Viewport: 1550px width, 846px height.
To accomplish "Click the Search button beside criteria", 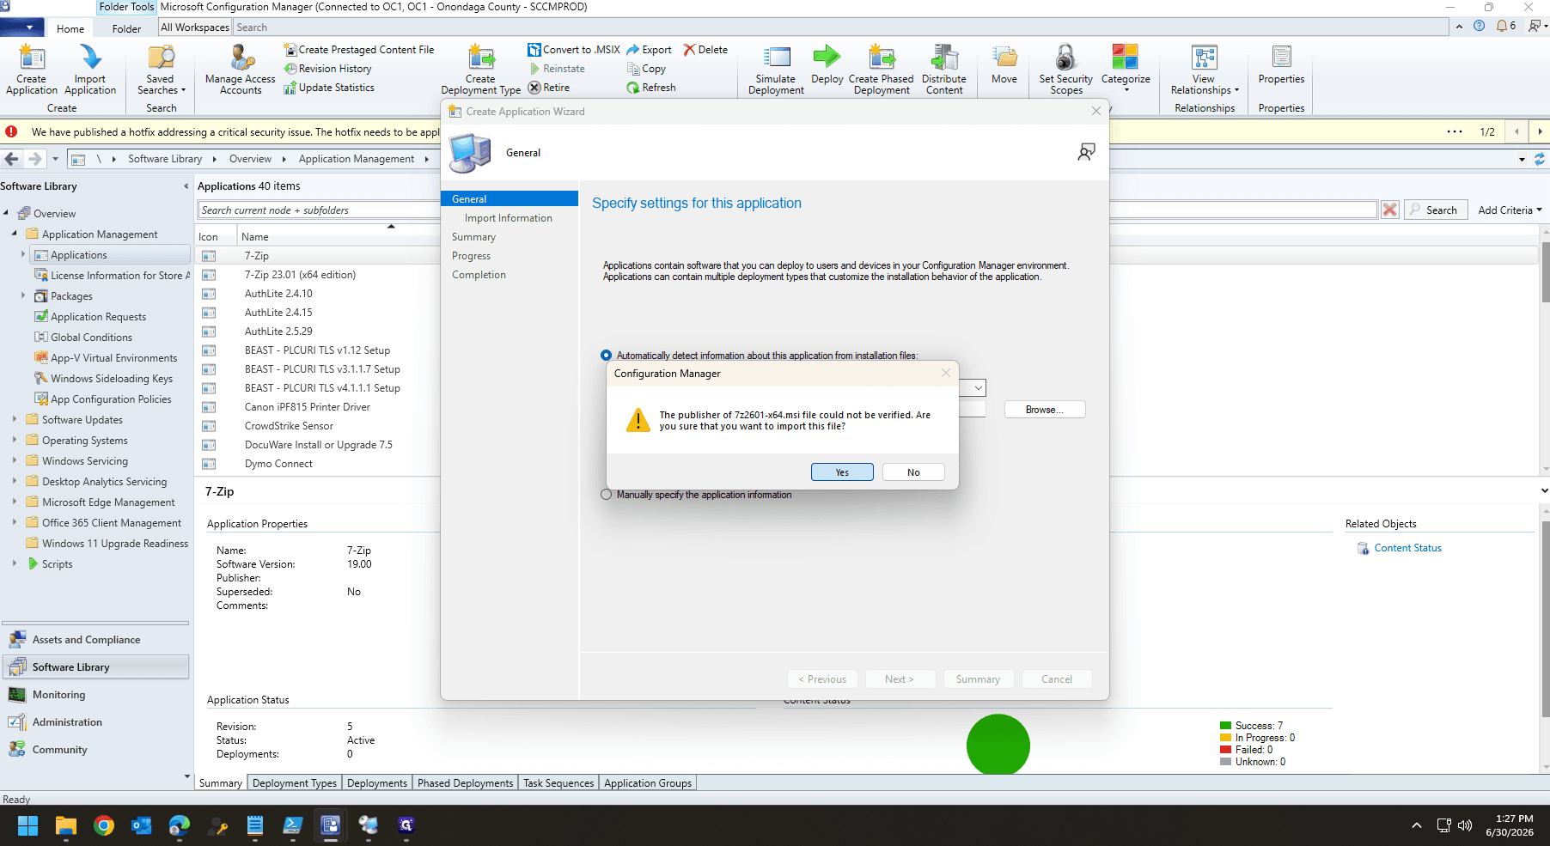I will coord(1434,210).
